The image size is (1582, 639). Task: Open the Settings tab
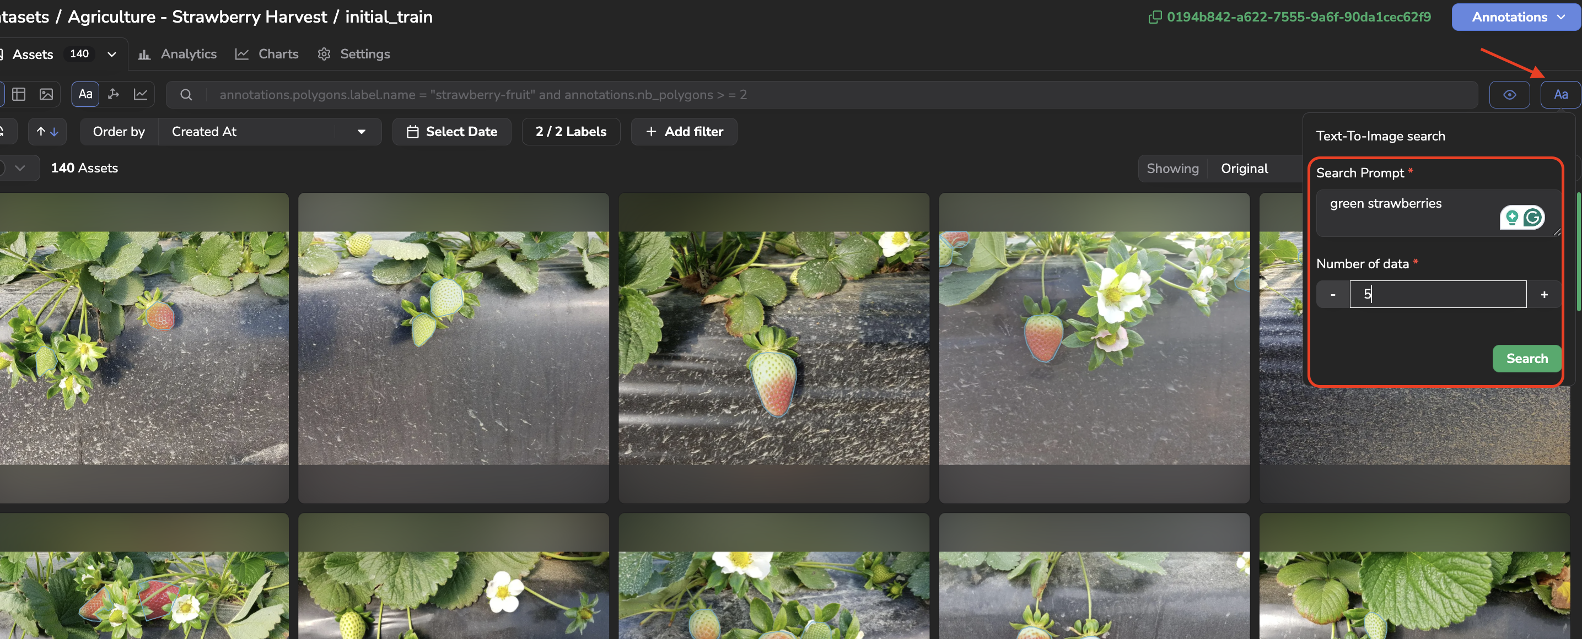[x=354, y=54]
